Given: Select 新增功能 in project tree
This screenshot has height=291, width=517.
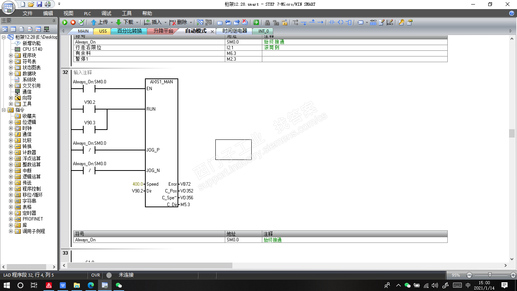Looking at the screenshot, I should (31, 43).
